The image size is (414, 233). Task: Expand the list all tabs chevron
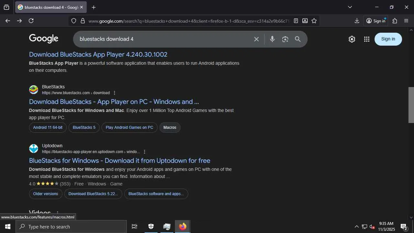point(350,7)
